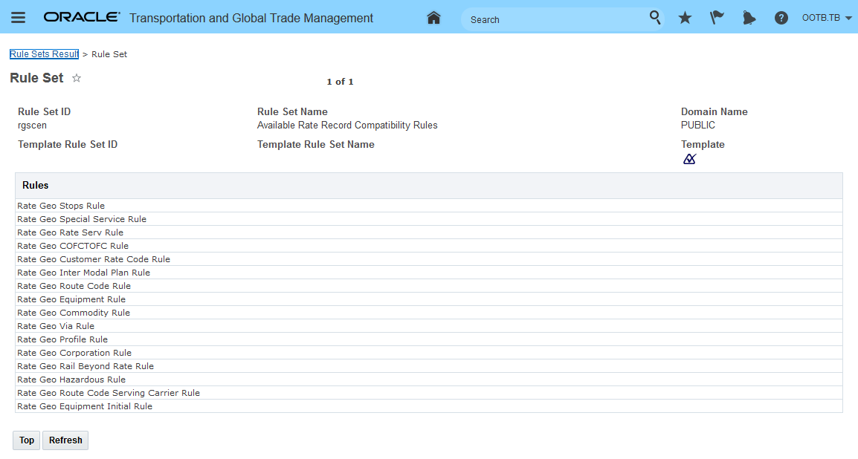
Task: Select Rate Geo Equipment Rule row
Action: point(429,299)
